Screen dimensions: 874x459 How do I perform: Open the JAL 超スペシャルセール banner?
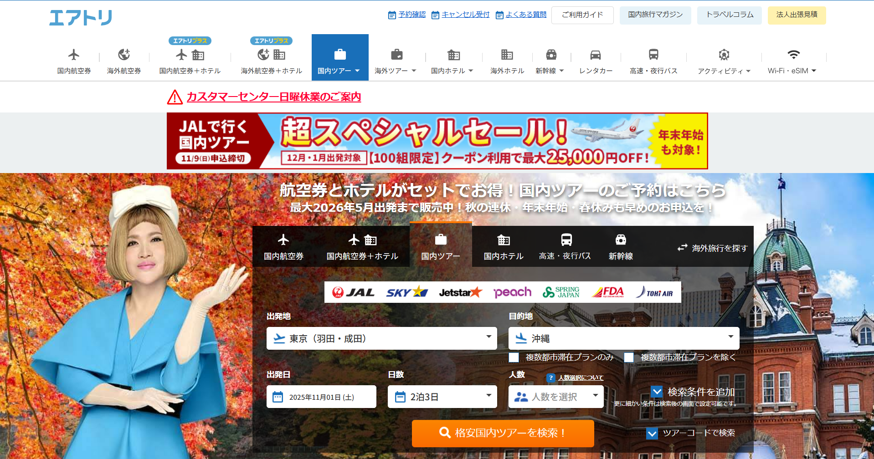pos(437,141)
